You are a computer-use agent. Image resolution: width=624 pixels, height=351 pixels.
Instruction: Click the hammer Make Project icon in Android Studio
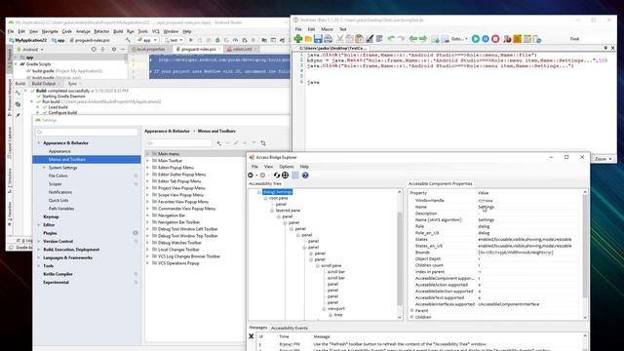coord(128,40)
